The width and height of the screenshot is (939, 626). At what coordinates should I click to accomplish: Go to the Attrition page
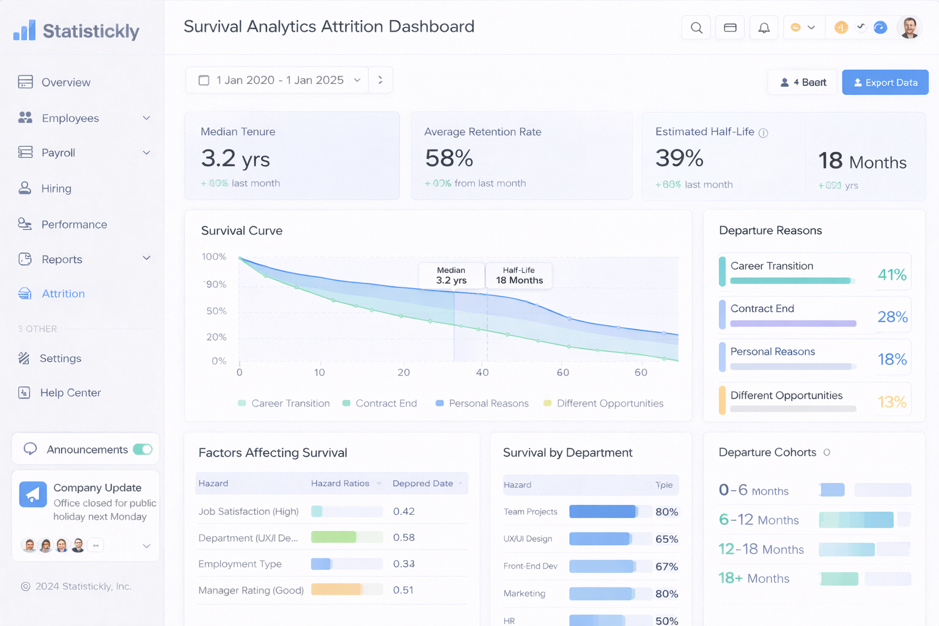coord(63,293)
